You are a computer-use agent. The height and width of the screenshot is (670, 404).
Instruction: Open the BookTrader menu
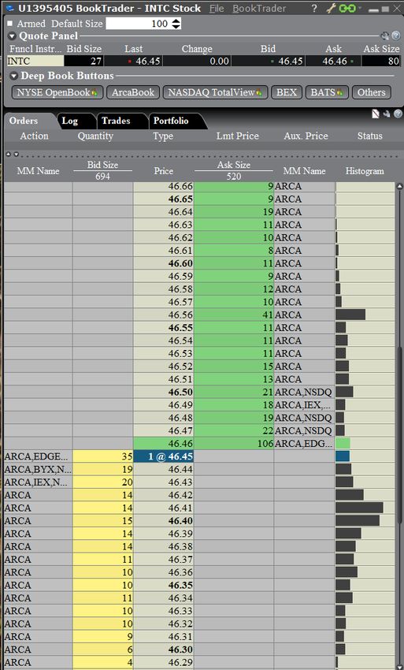pos(259,8)
